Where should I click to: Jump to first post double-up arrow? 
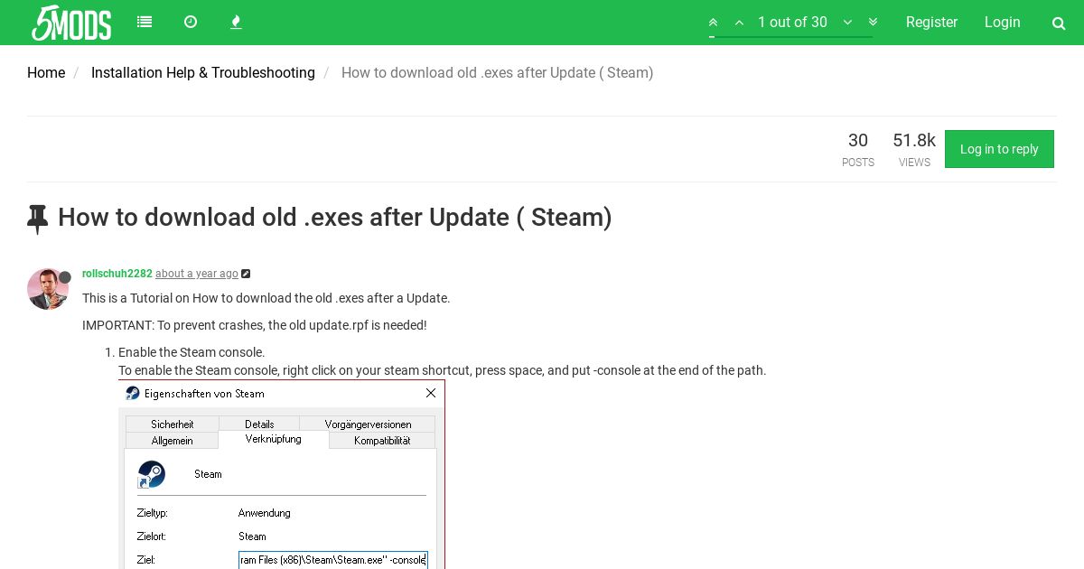(713, 23)
